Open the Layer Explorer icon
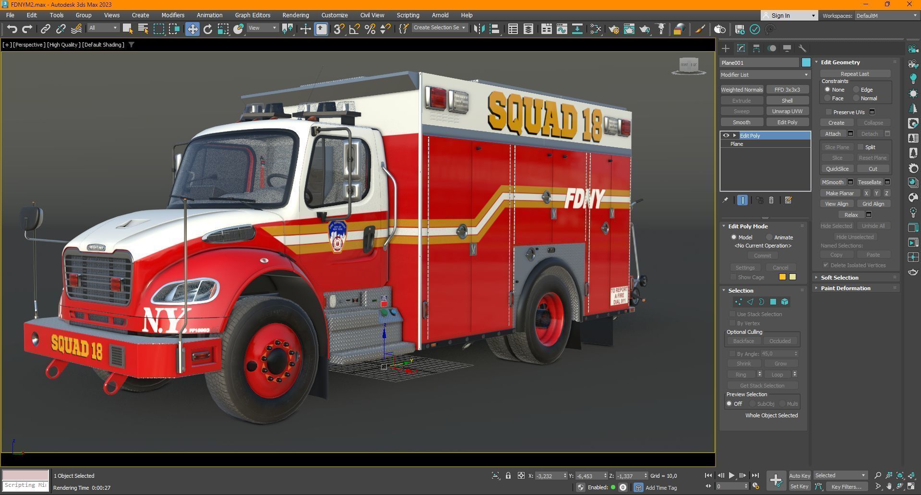This screenshot has height=495, width=921. pos(528,29)
